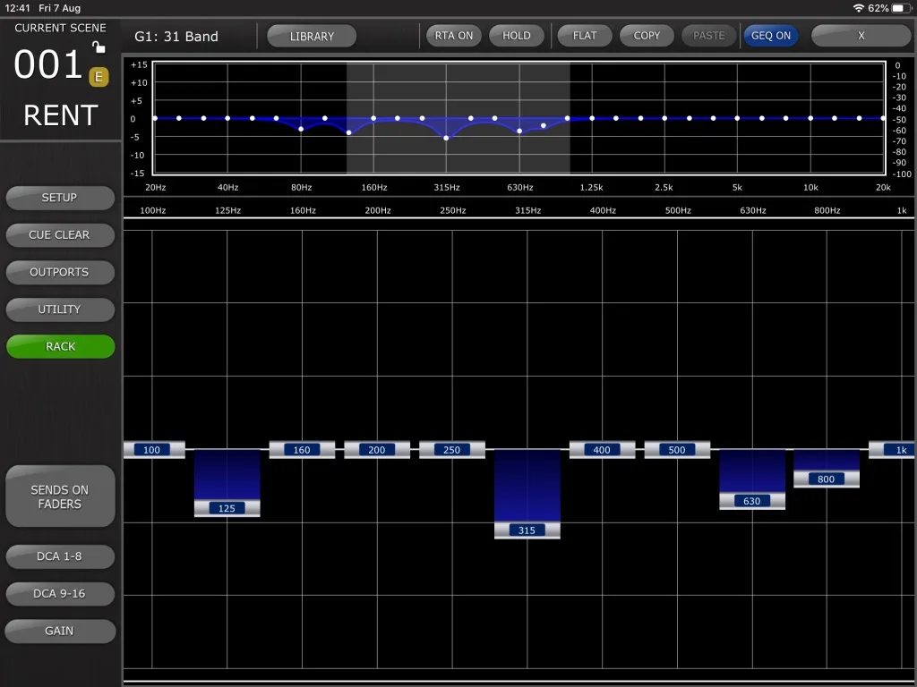Select the 100 Hz band fader
Viewport: 917px width, 687px height.
pyautogui.click(x=154, y=450)
